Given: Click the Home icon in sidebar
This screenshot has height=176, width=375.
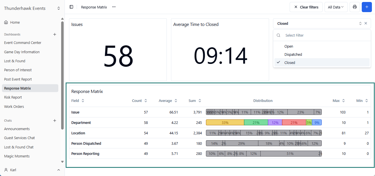Looking at the screenshot, I should pos(6,22).
